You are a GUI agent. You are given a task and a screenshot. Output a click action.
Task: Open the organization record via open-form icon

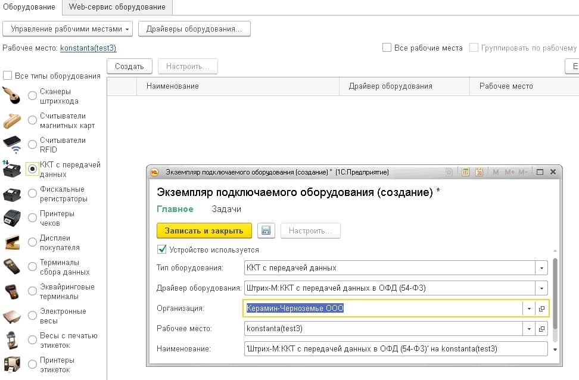point(541,309)
